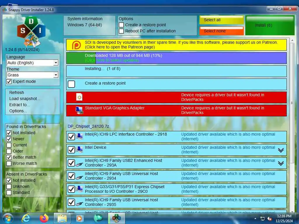Open Load snapshot... menu item

(25, 99)
